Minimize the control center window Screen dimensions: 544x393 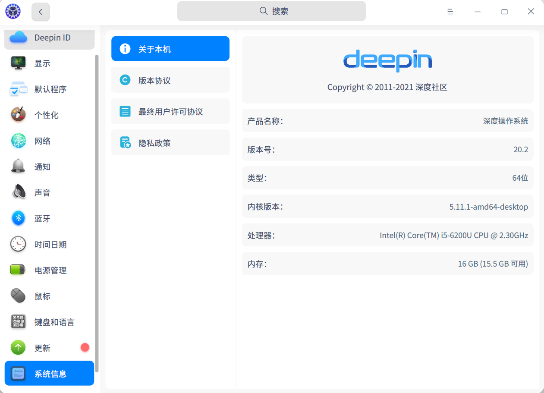coord(478,12)
